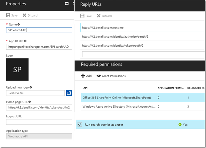Click the Select a file input

click(35, 93)
